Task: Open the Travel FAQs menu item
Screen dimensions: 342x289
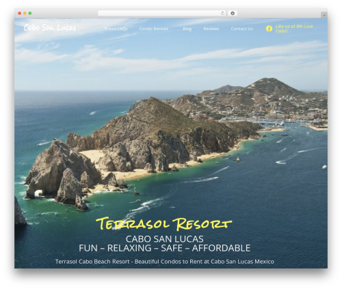Action: click(x=116, y=29)
